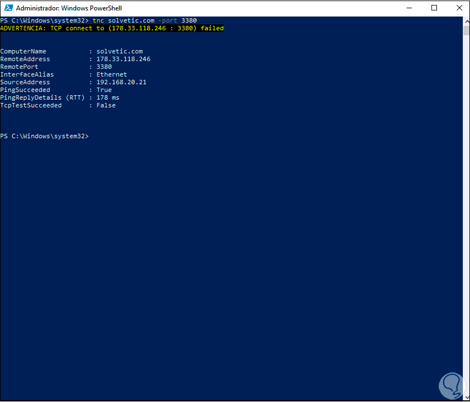Click the RemoteAddress value '178.33.118.246'
This screenshot has width=470, height=402.
(124, 59)
